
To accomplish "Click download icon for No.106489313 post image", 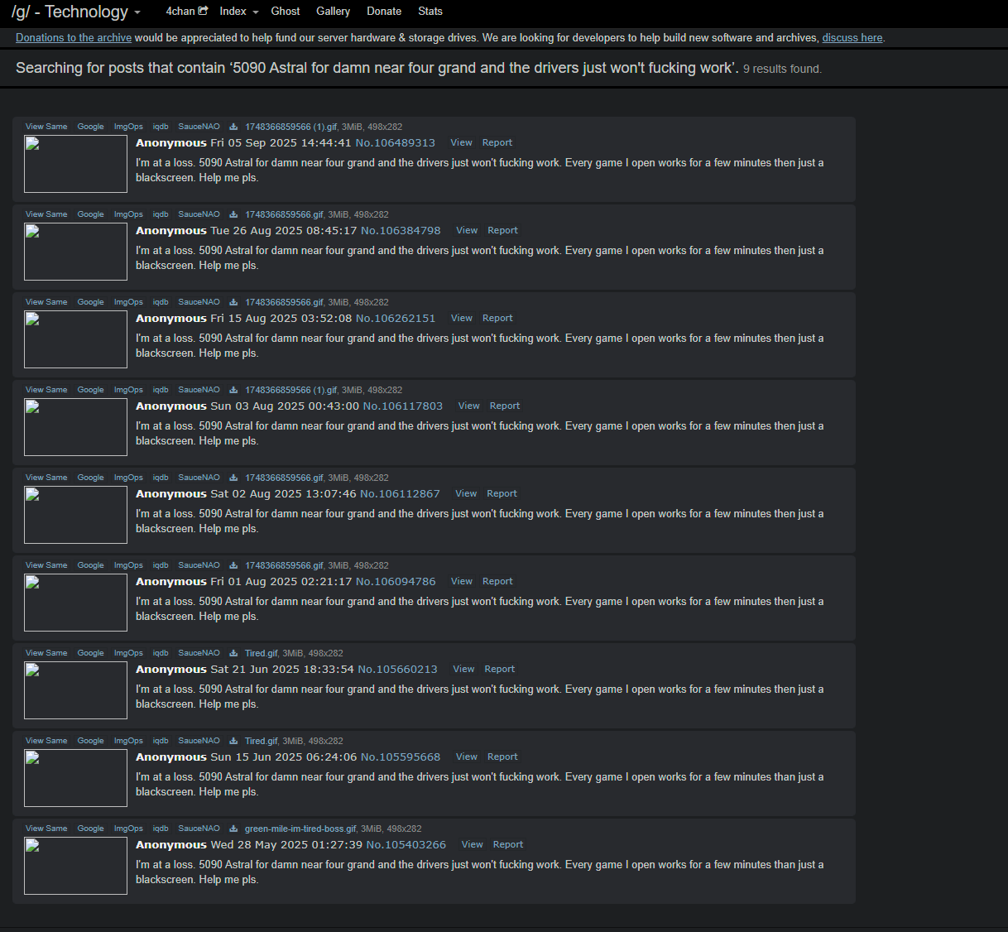I will pos(233,127).
